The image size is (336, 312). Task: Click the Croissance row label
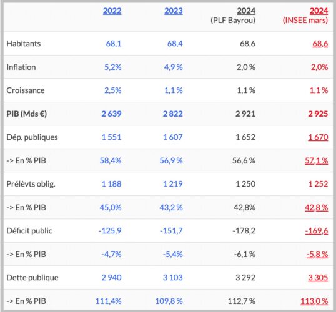(26, 90)
